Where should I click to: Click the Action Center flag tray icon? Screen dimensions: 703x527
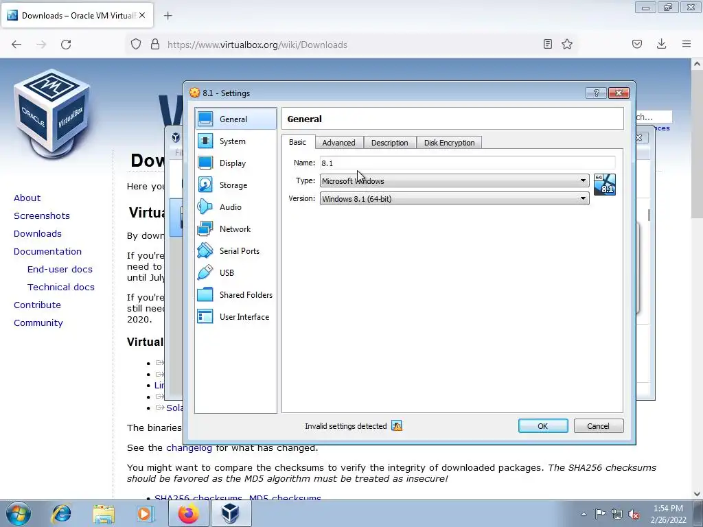[600, 514]
